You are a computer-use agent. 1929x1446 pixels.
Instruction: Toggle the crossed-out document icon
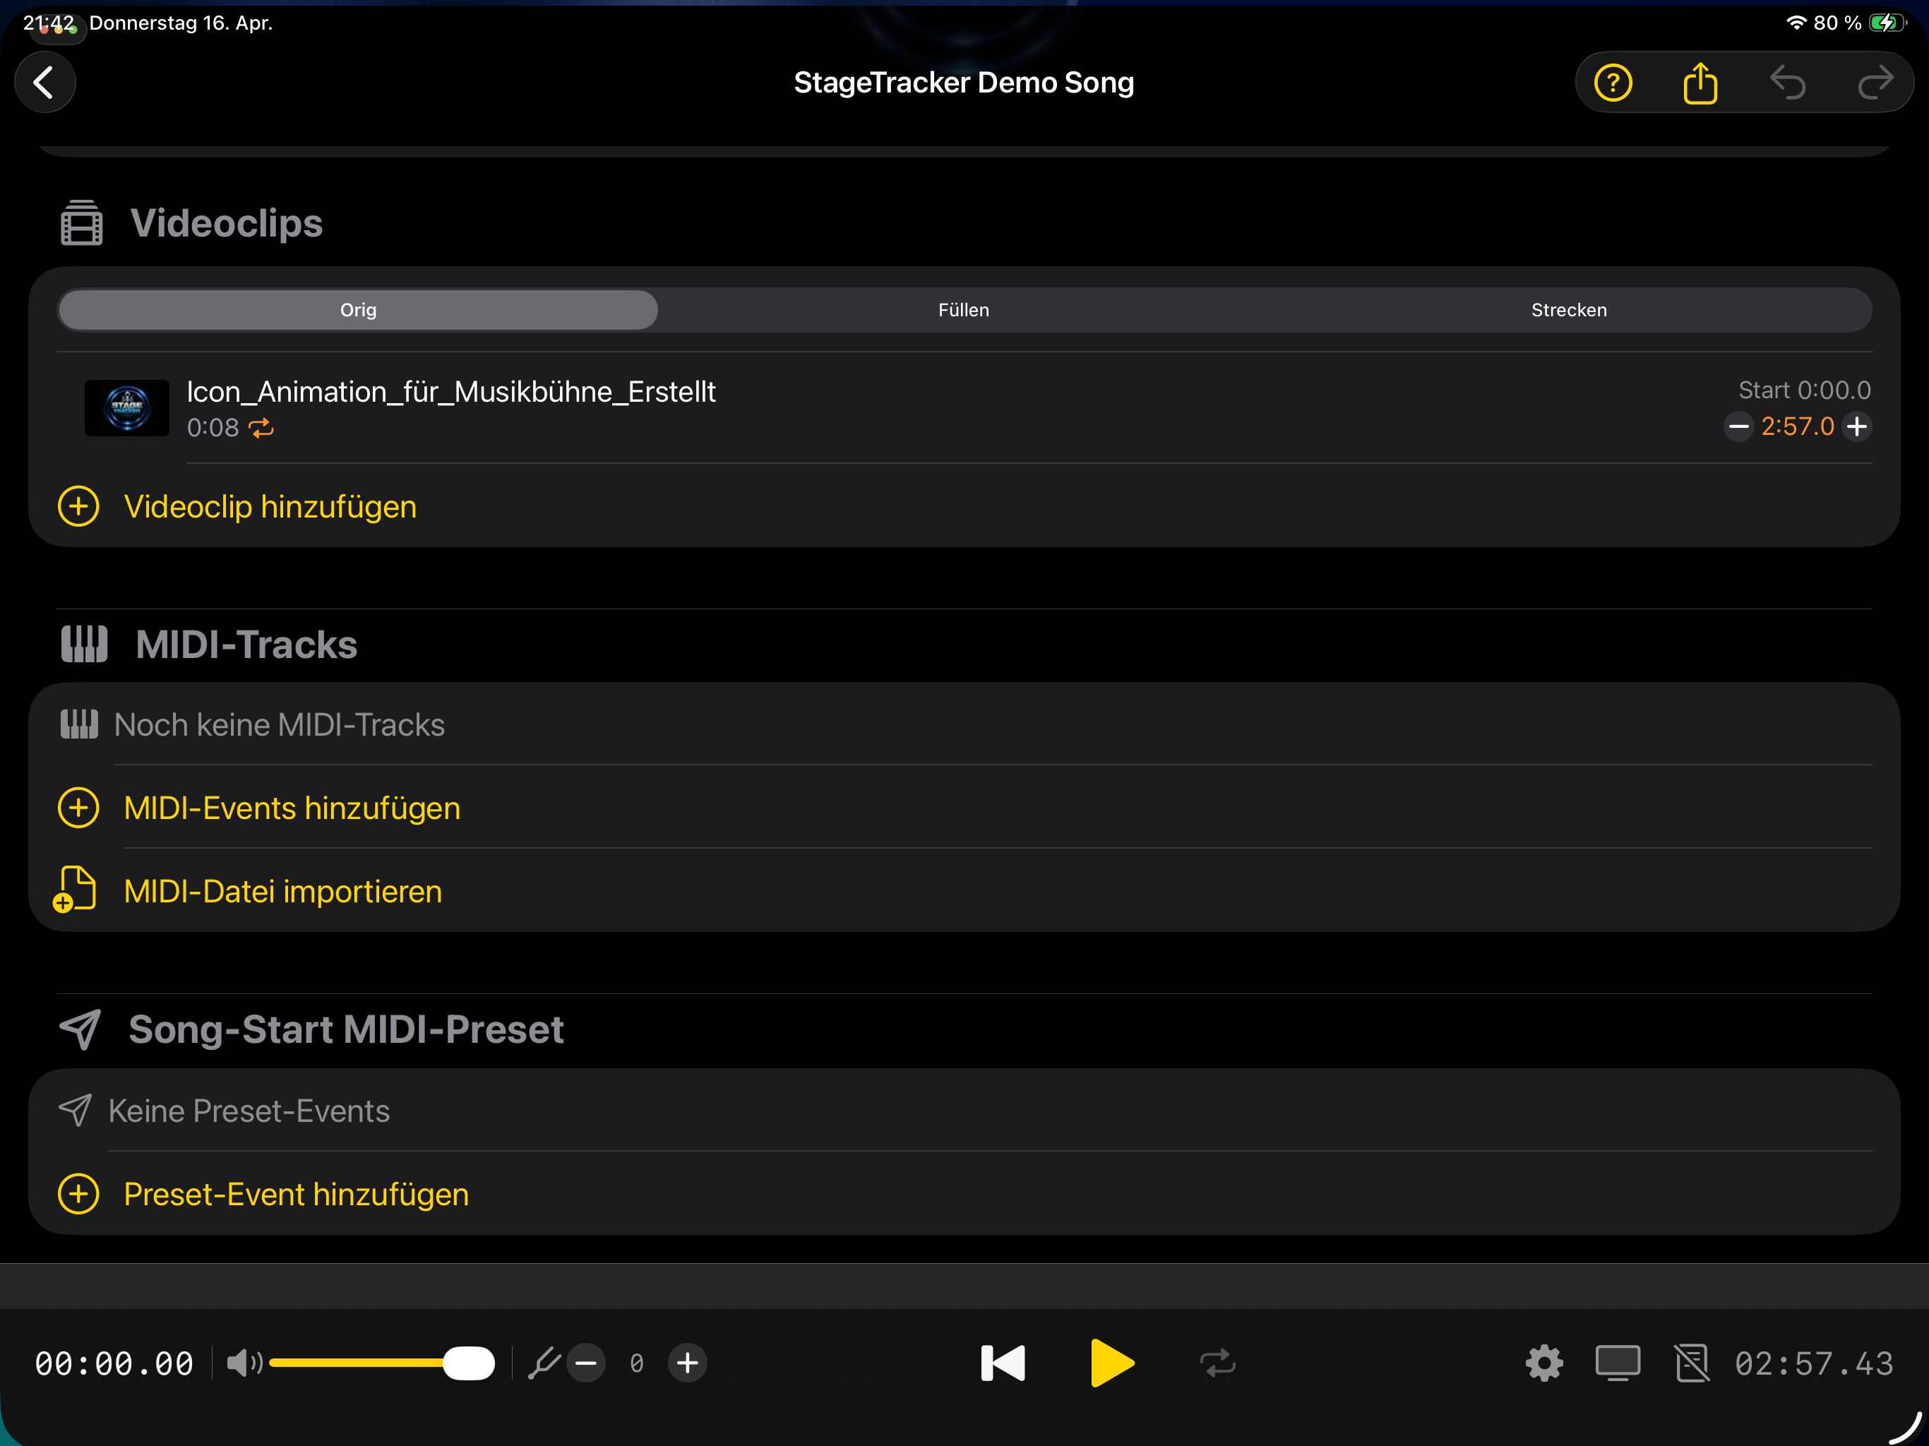point(1692,1362)
